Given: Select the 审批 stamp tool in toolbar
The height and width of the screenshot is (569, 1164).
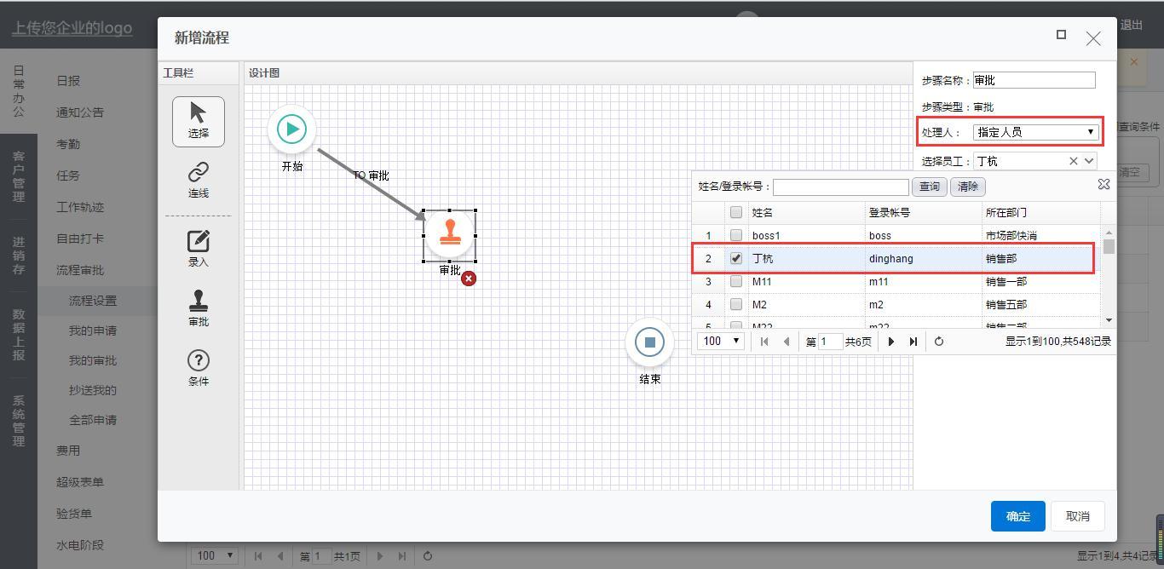Looking at the screenshot, I should (x=199, y=307).
